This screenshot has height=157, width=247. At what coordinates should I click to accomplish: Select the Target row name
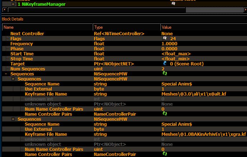click(x=18, y=64)
